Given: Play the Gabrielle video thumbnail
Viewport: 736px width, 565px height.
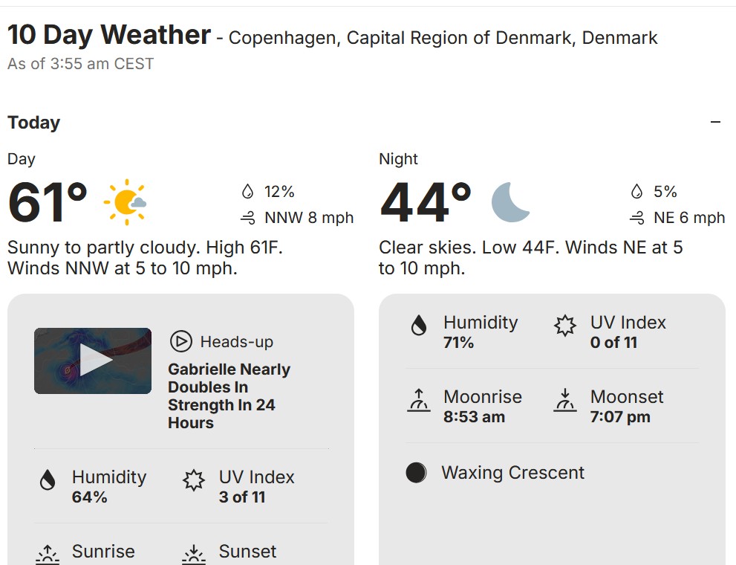Looking at the screenshot, I should click(x=93, y=361).
